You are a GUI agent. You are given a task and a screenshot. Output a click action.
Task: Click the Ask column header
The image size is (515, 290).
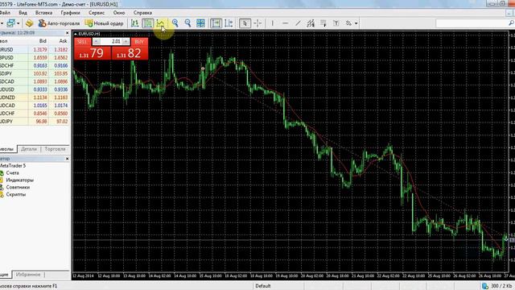click(x=63, y=41)
